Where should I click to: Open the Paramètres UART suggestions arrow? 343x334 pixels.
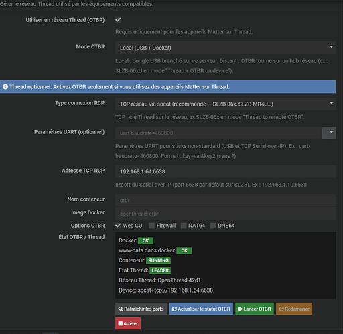(329, 133)
